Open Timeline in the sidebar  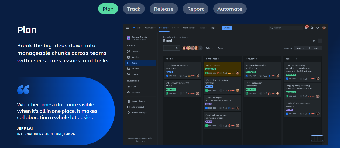(x=140, y=52)
